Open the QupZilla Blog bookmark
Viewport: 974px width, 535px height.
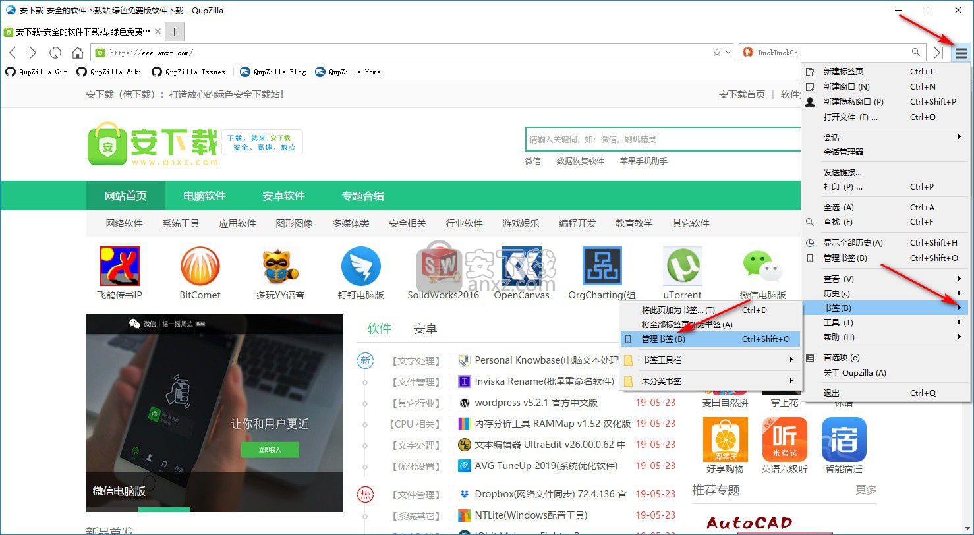(273, 72)
